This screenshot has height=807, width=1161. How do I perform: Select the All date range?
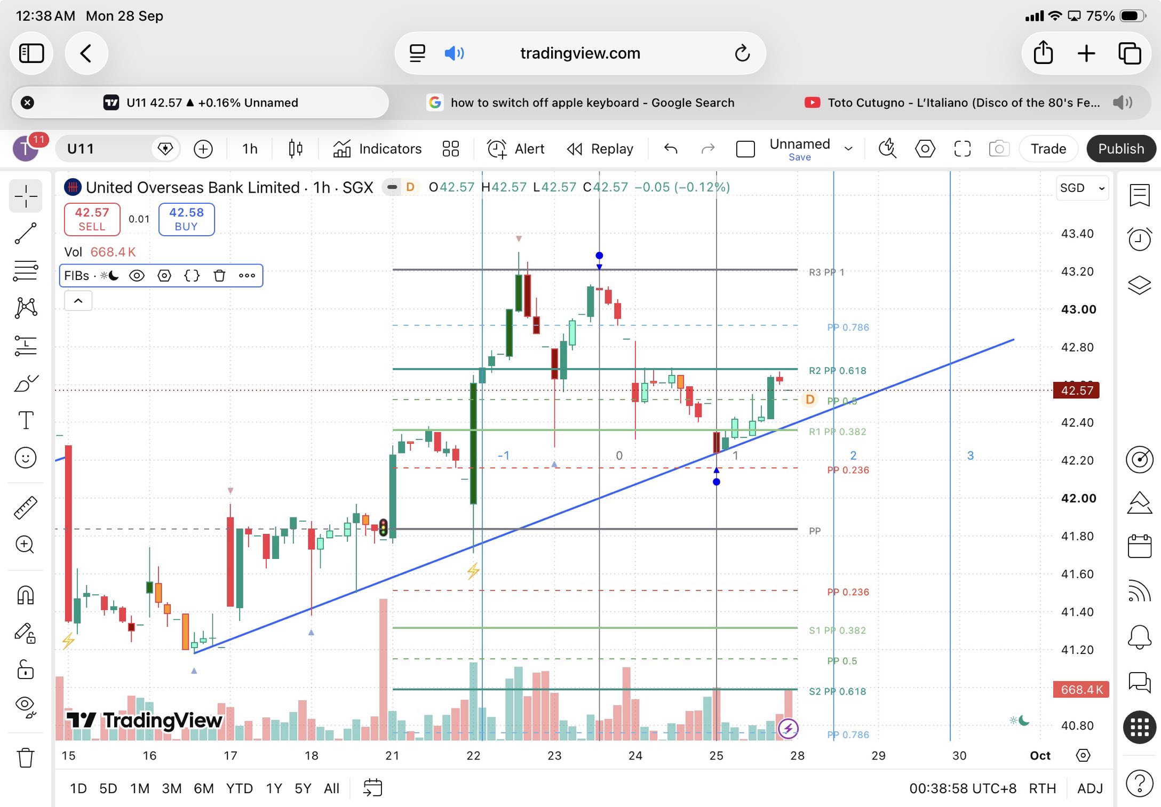pyautogui.click(x=331, y=788)
